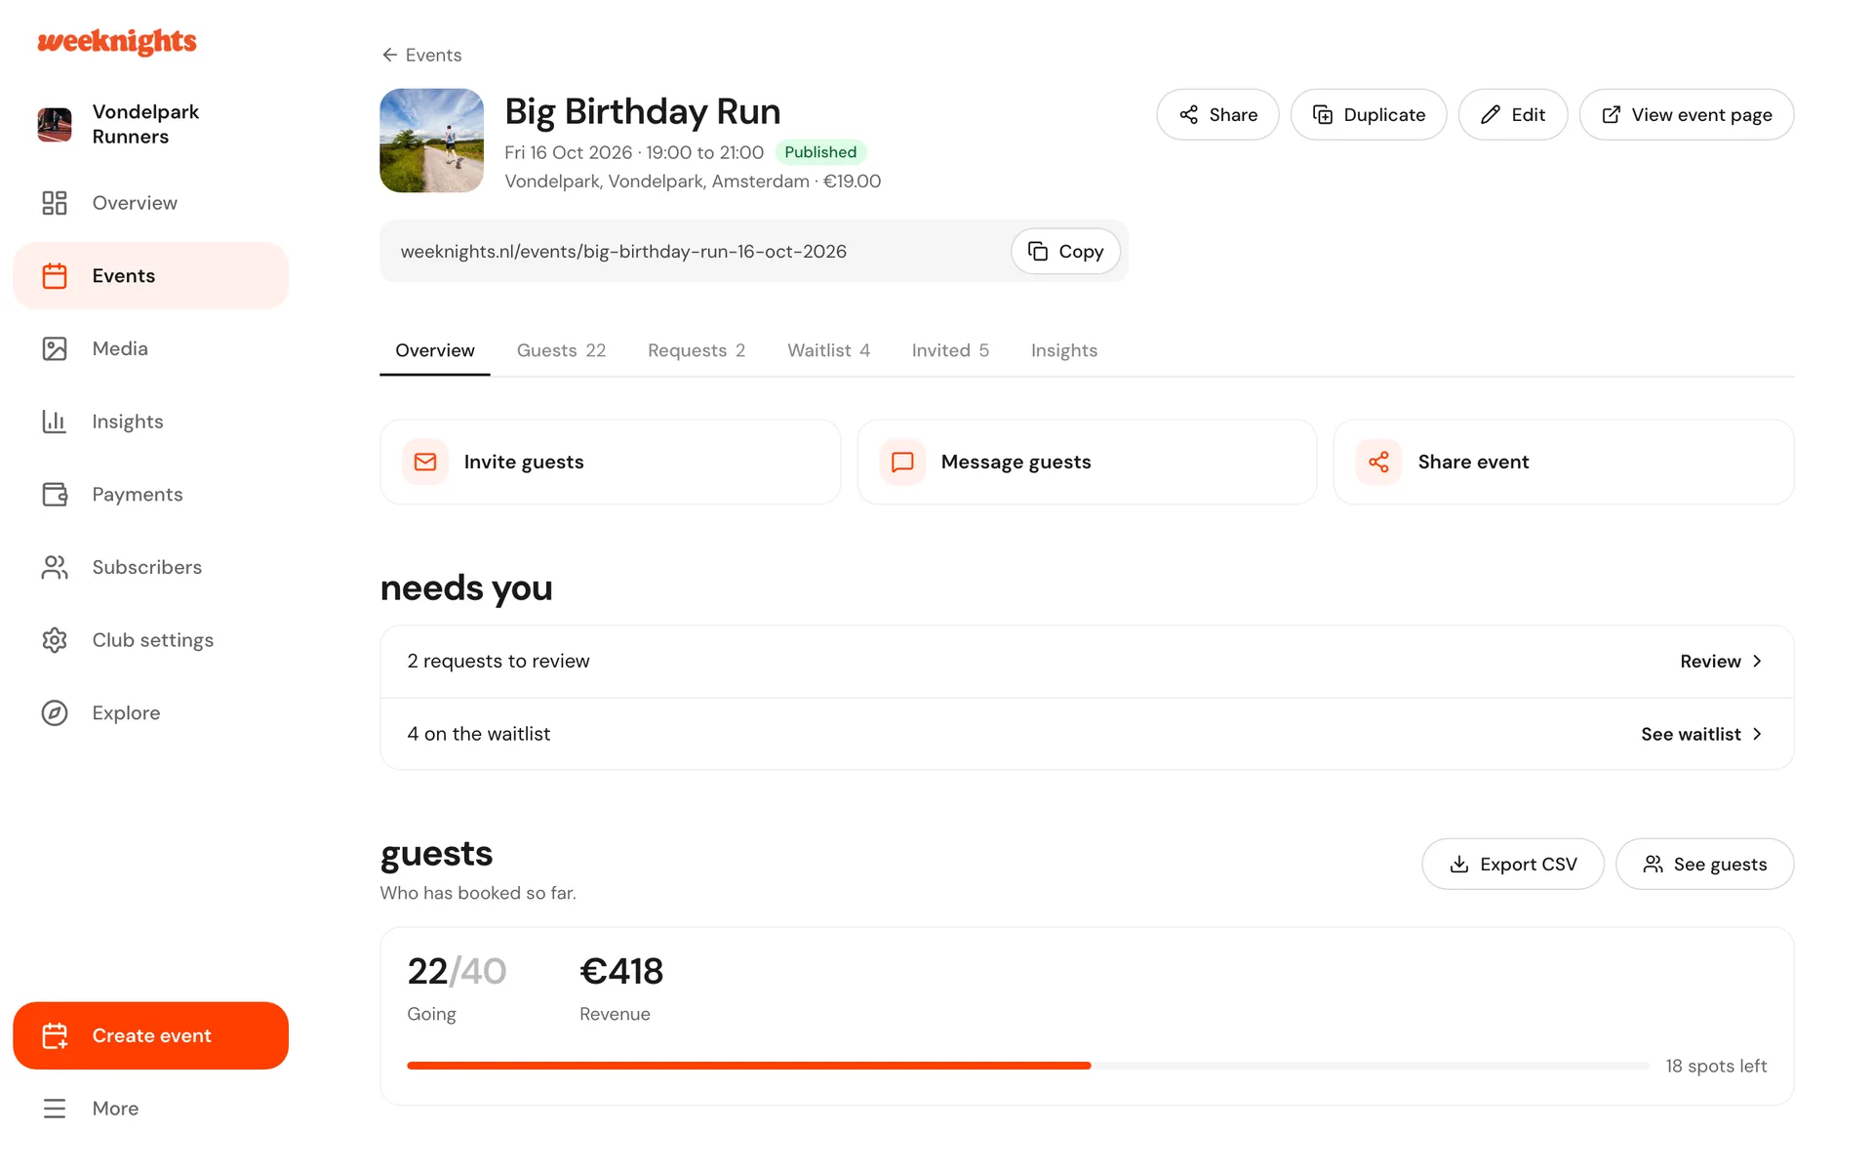Open the Explore page
The width and height of the screenshot is (1873, 1171).
click(150, 713)
